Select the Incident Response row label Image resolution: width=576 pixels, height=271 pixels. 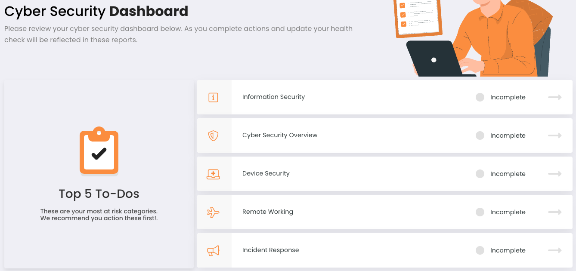pyautogui.click(x=271, y=250)
